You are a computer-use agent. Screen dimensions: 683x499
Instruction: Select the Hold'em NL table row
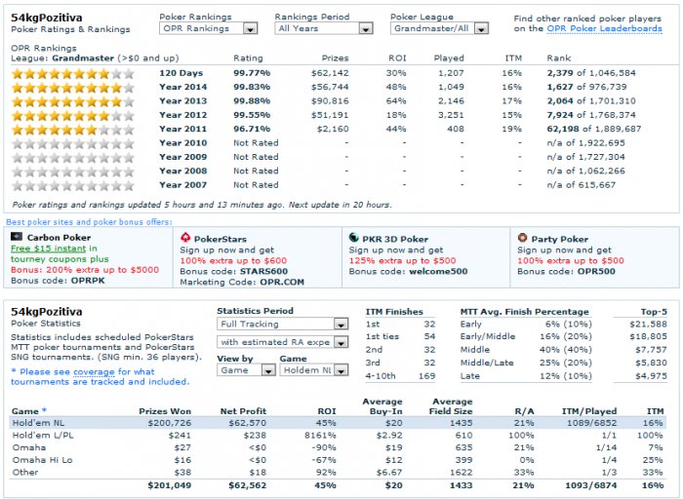coord(338,423)
